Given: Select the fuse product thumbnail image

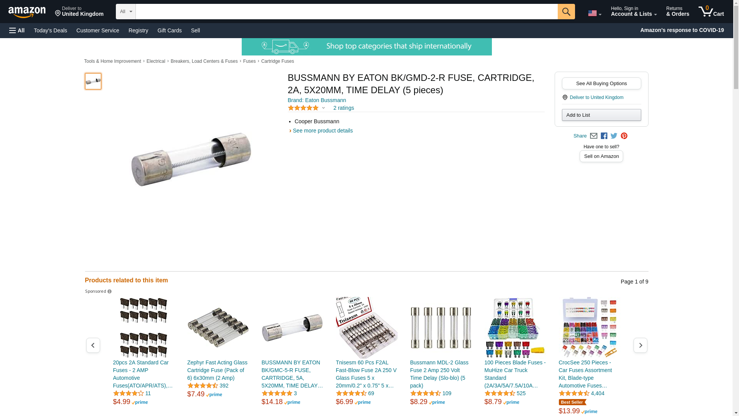Looking at the screenshot, I should (x=93, y=81).
